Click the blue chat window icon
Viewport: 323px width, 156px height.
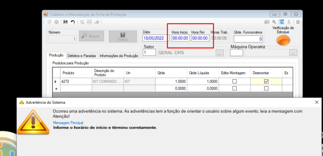pyautogui.click(x=281, y=22)
